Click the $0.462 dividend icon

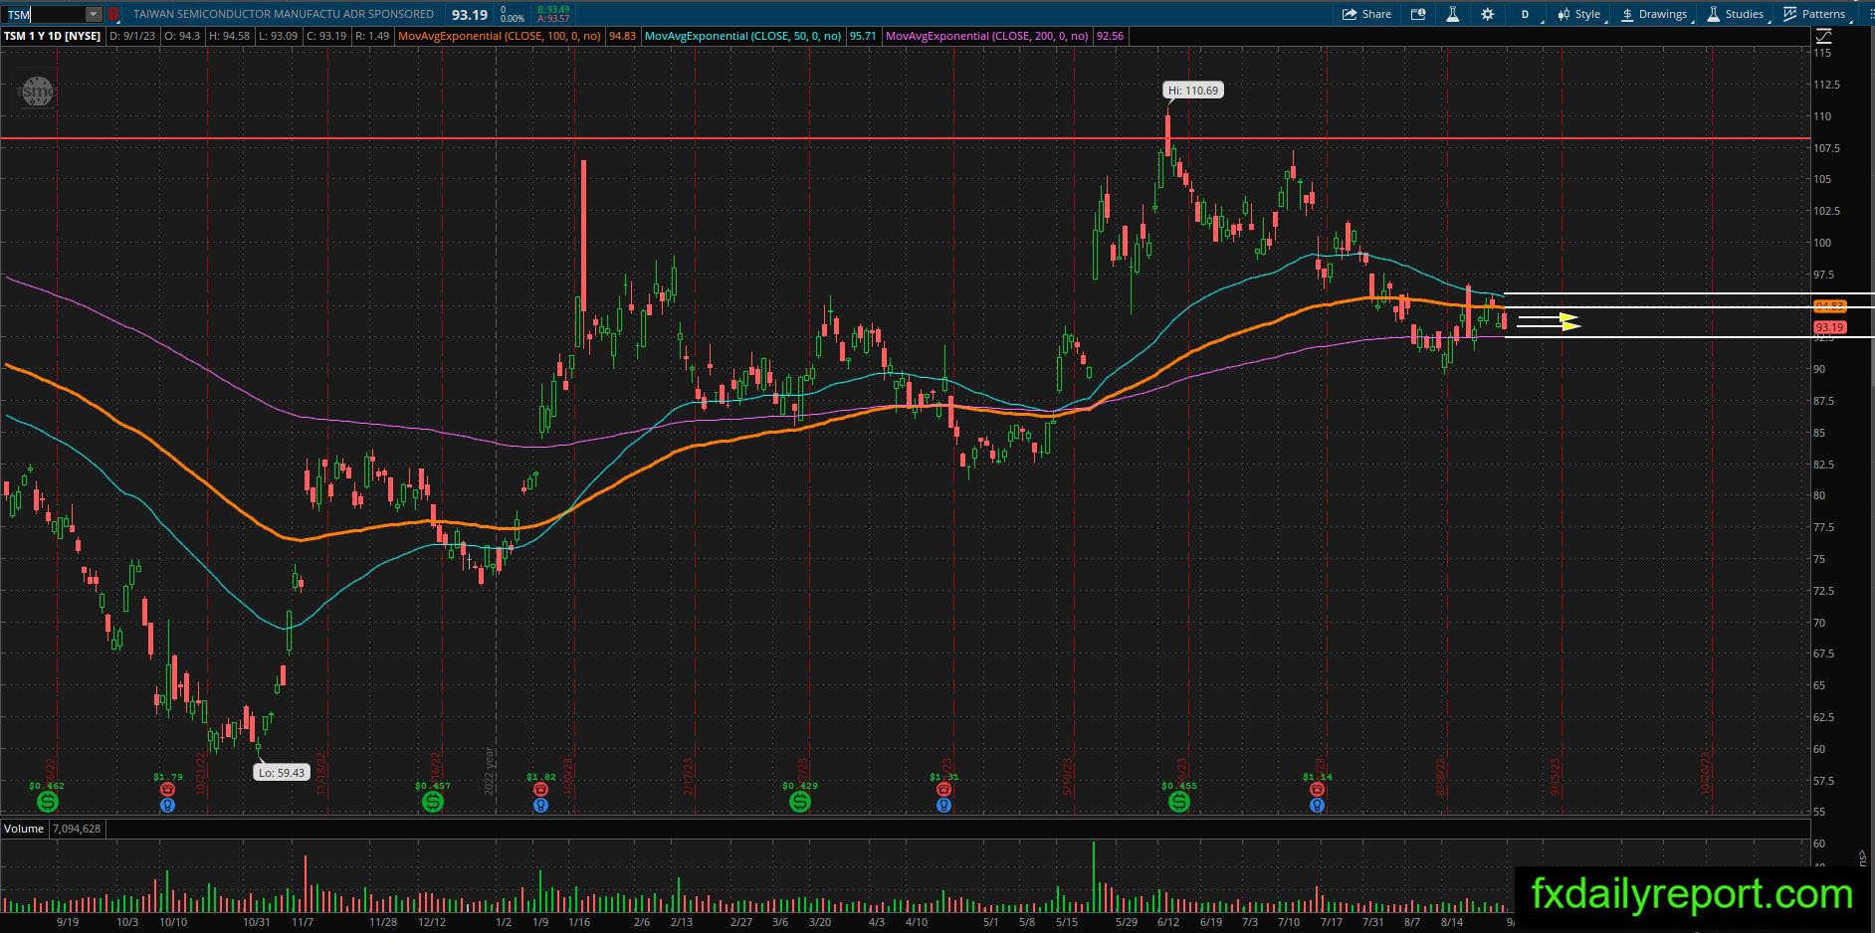pos(47,801)
